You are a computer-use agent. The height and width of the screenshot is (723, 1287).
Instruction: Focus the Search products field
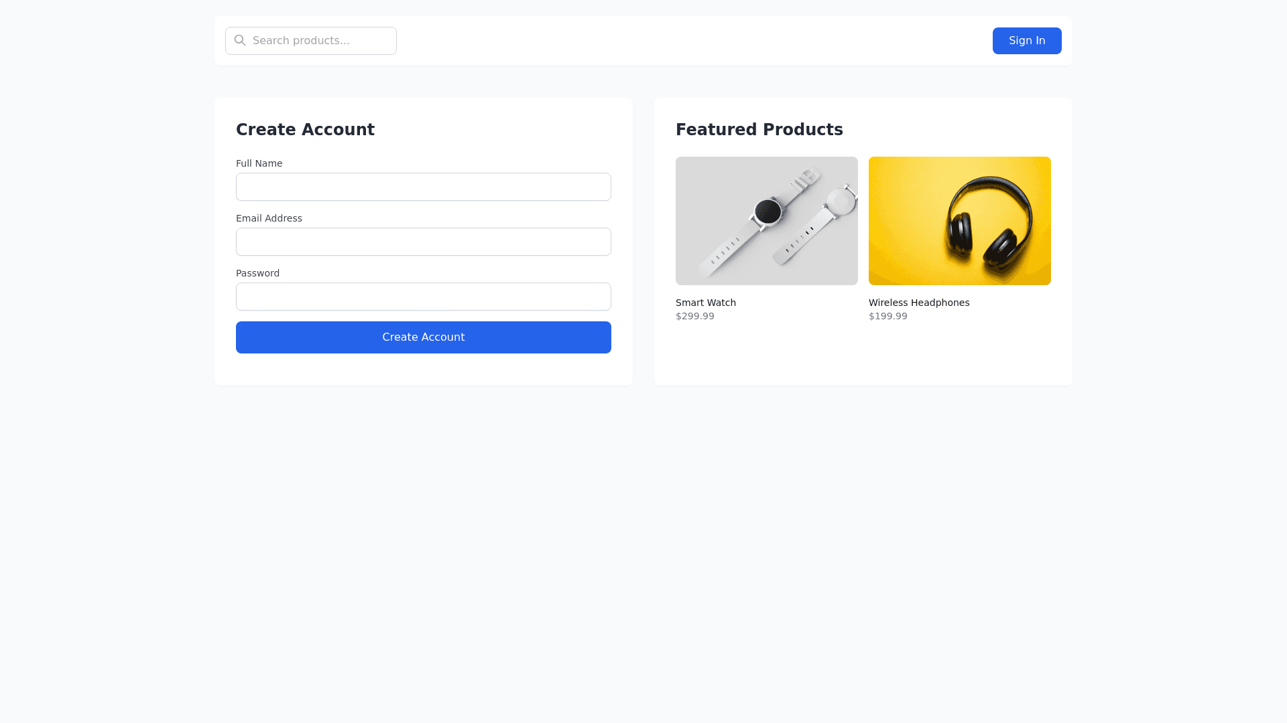pyautogui.click(x=322, y=41)
